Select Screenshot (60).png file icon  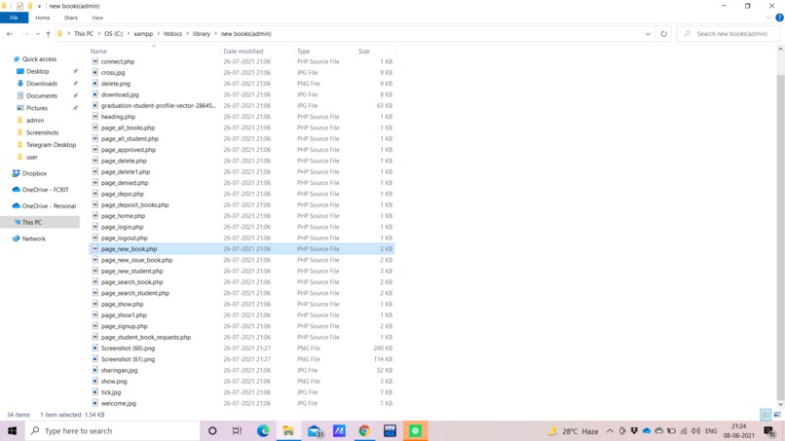click(95, 348)
